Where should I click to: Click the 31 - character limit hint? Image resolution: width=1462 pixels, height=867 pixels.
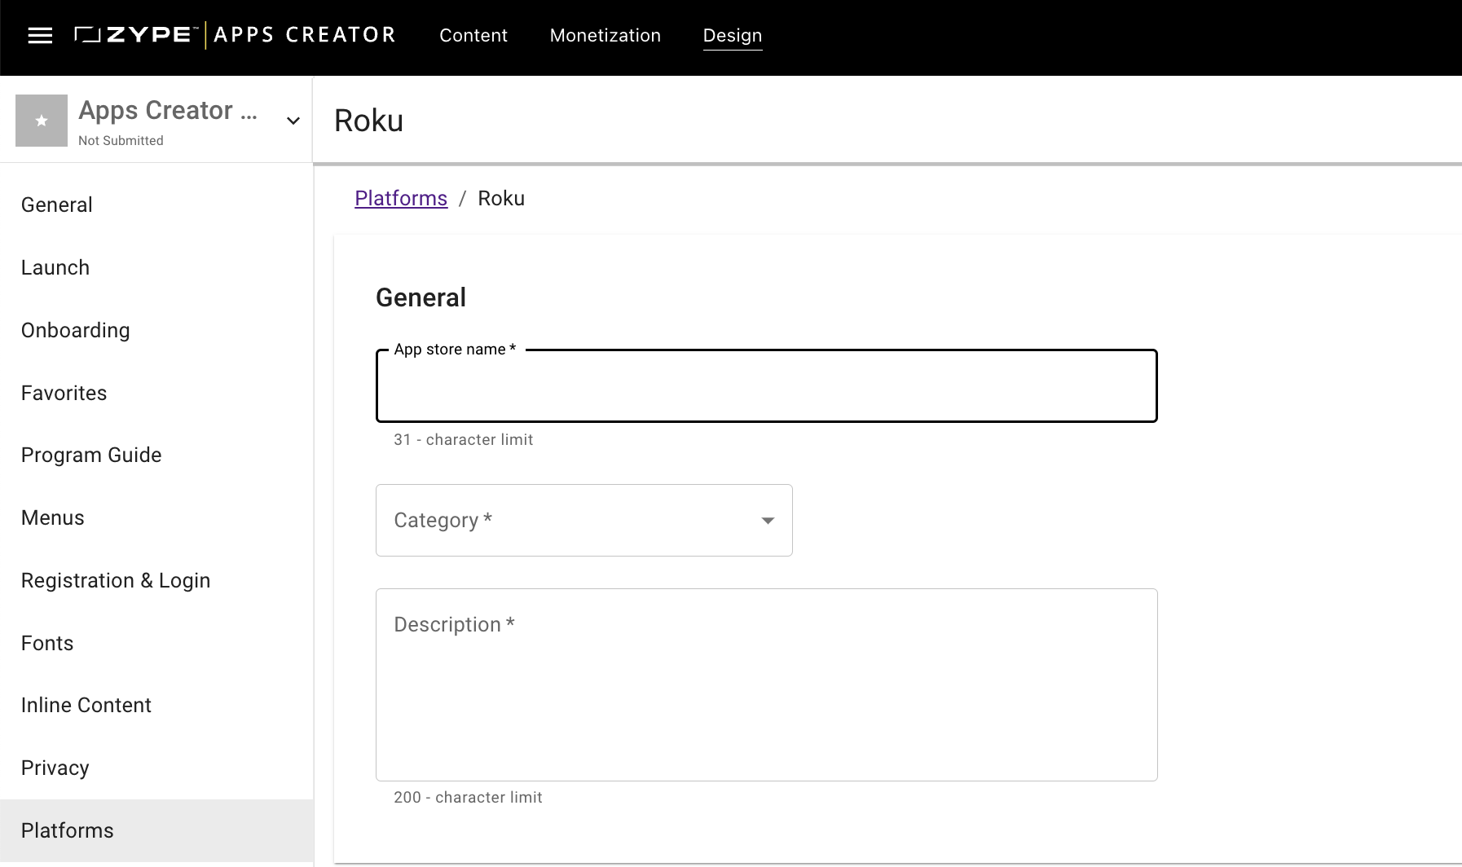click(x=463, y=439)
